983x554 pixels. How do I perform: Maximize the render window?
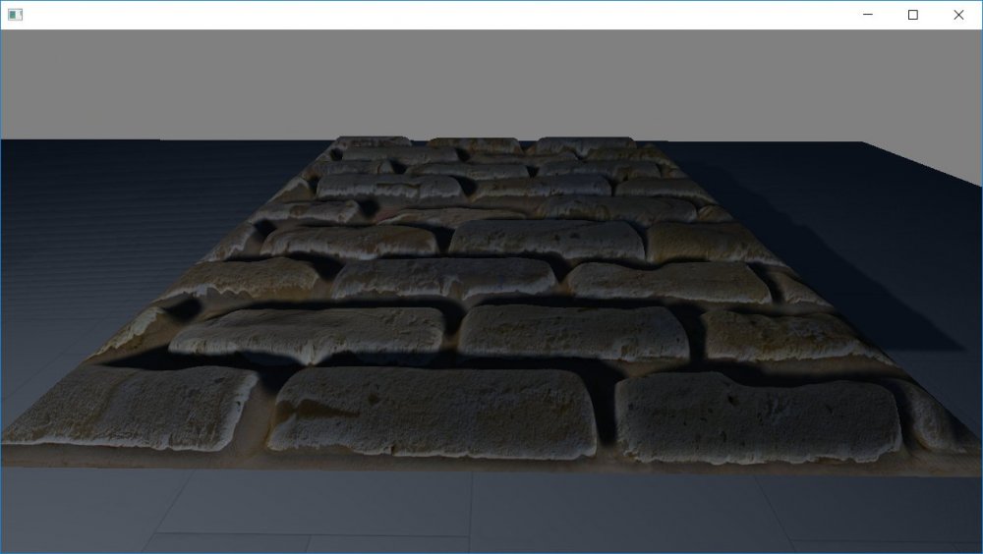[x=913, y=15]
